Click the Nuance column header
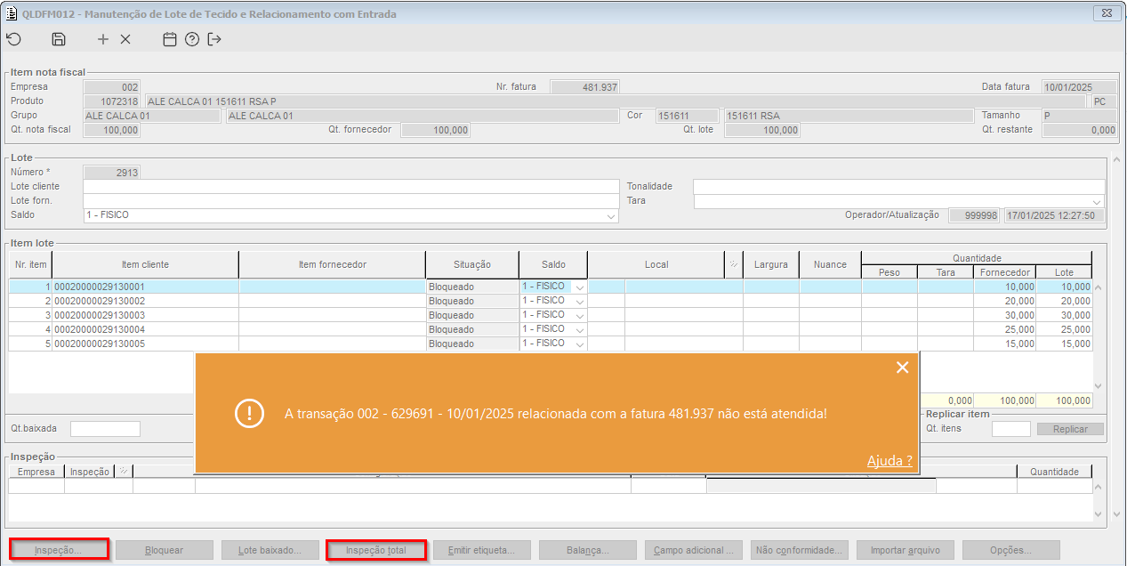Viewport: 1127px width, 566px height. (x=830, y=264)
